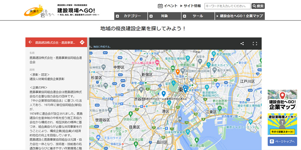Open directions via the diamond arrow icon
301x150 pixels.
pyautogui.click(x=82, y=42)
